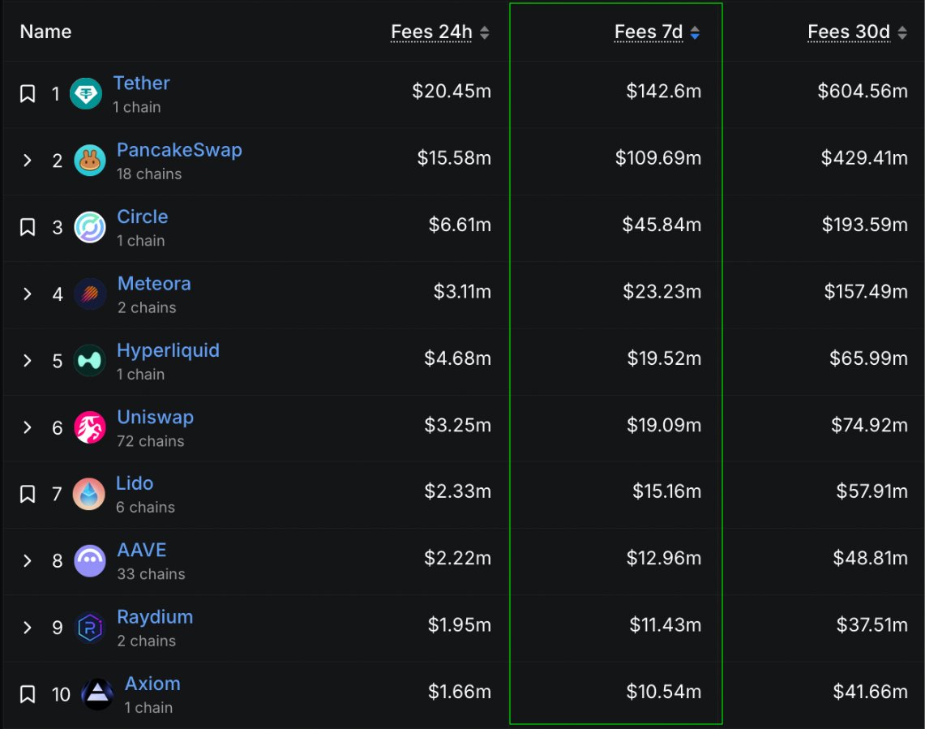Click the '18 chains' text under PancakeSwap
Image resolution: width=925 pixels, height=729 pixels.
click(x=149, y=174)
